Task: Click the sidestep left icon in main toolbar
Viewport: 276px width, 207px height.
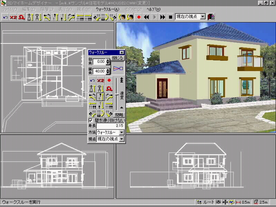Action: coord(80,17)
